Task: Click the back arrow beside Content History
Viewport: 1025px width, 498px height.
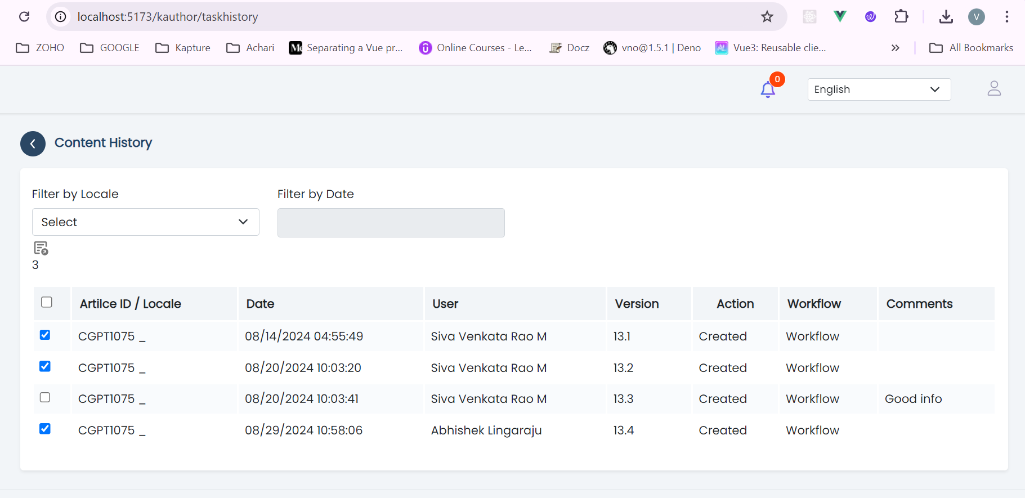Action: coord(33,144)
